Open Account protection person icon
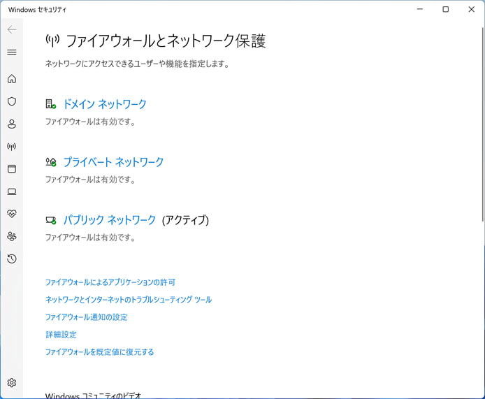The image size is (485, 399). (12, 124)
